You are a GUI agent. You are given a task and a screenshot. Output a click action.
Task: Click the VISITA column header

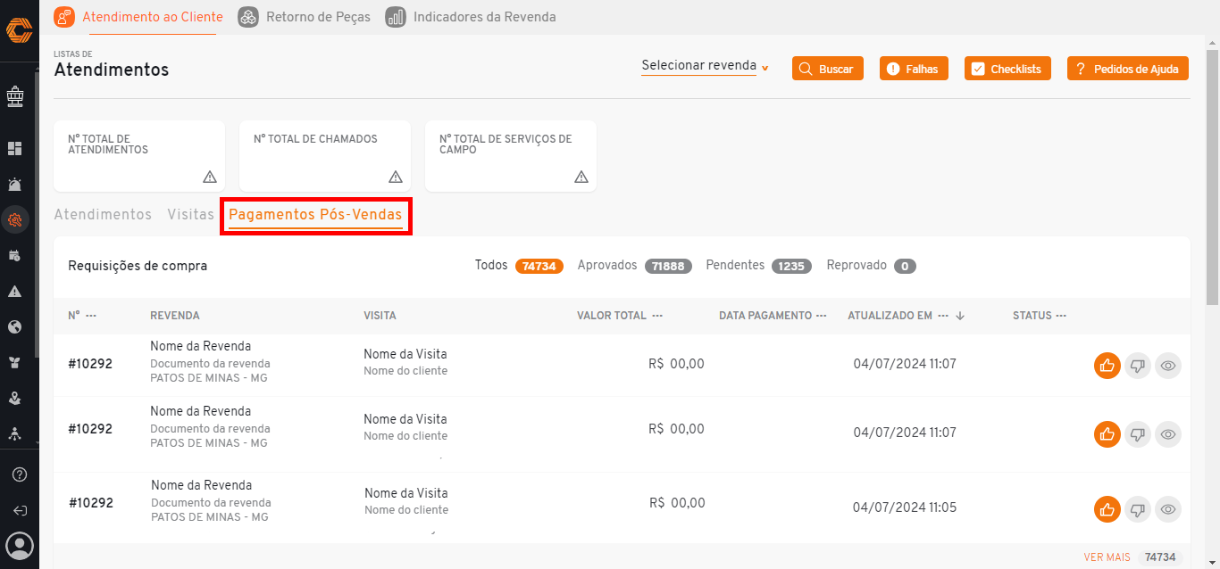(380, 316)
